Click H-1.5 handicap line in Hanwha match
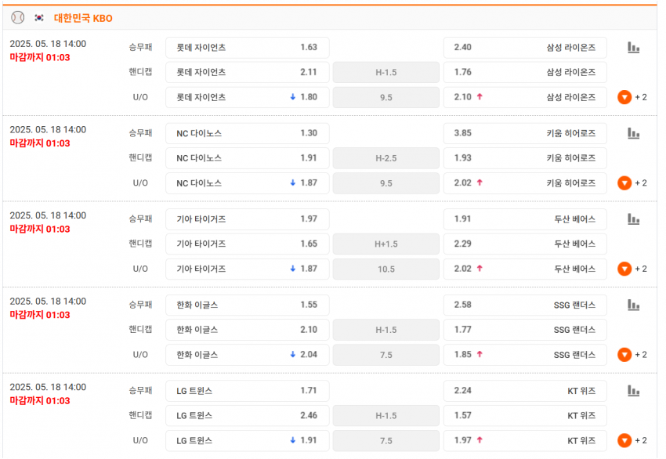 [386, 330]
